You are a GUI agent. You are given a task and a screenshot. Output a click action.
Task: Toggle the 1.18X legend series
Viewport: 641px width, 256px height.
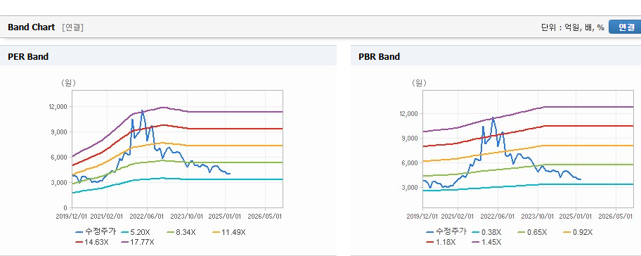441,242
